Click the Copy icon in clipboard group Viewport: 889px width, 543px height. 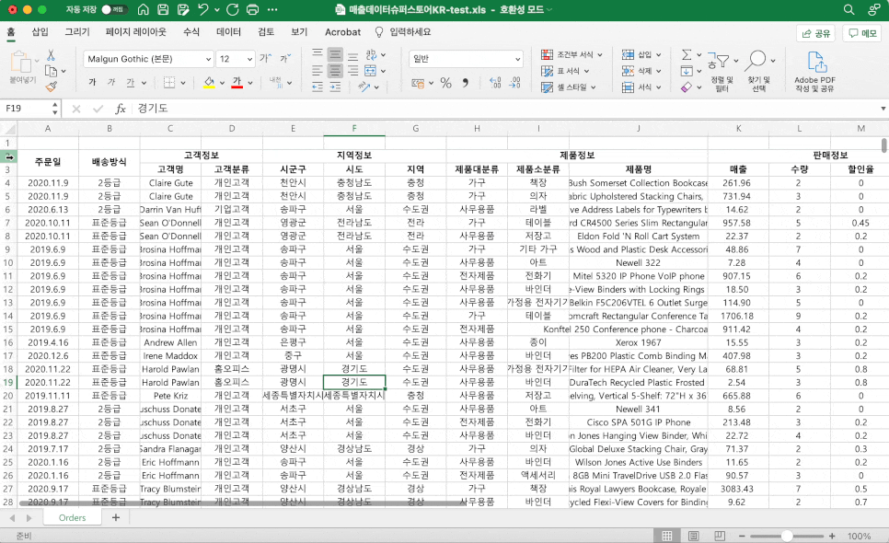(x=51, y=71)
